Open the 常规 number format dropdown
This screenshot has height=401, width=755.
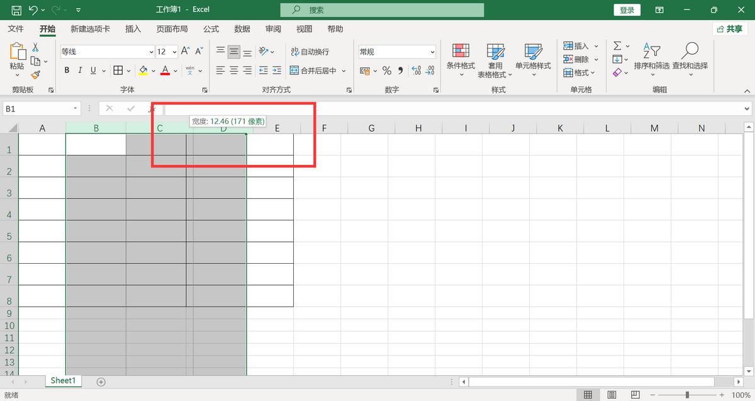click(x=432, y=52)
